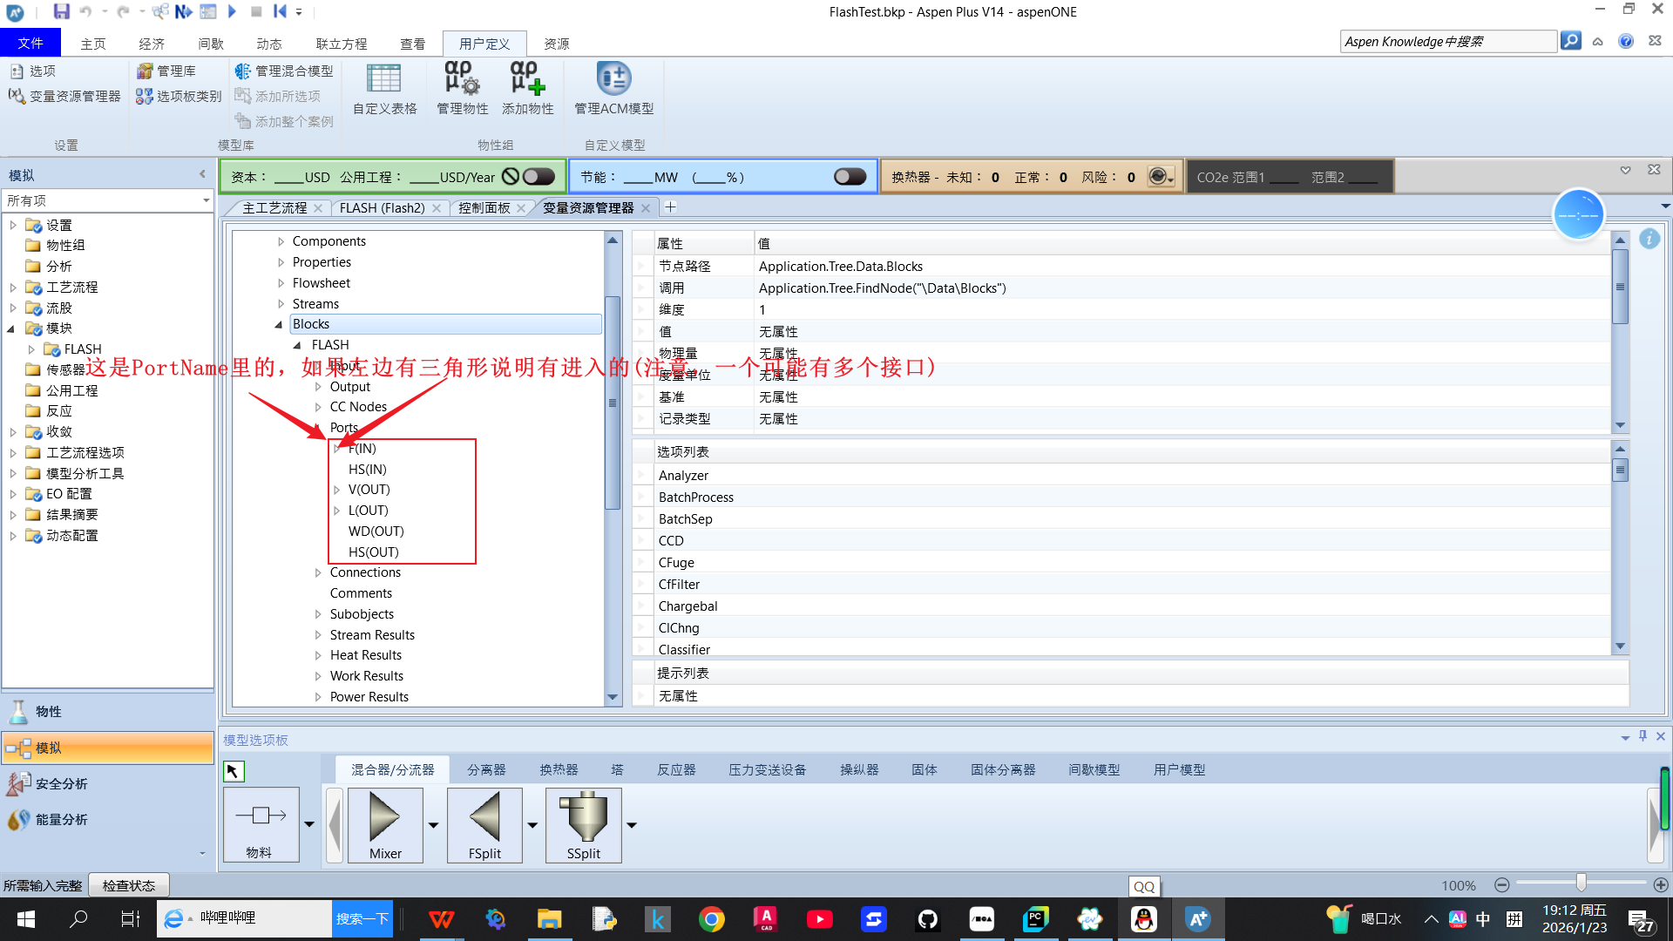
Task: Select the Mixer block icon
Action: (385, 818)
